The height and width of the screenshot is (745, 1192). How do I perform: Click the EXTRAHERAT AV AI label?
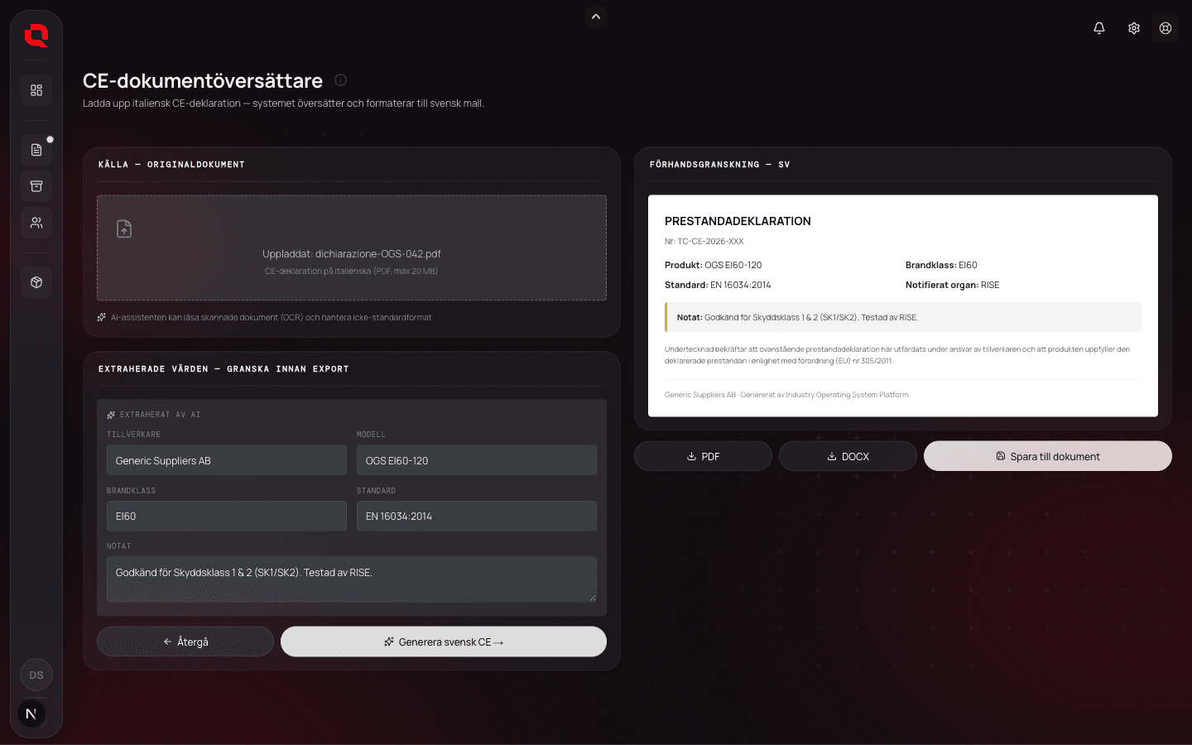click(160, 415)
